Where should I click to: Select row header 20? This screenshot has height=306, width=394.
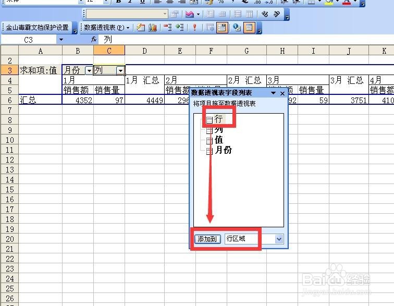9,239
